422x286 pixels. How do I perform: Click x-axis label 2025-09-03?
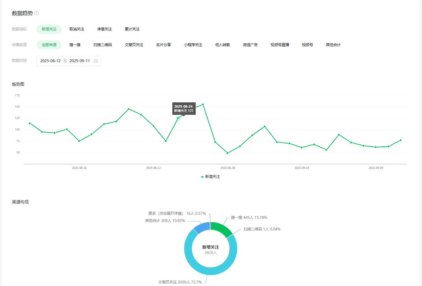pyautogui.click(x=302, y=168)
